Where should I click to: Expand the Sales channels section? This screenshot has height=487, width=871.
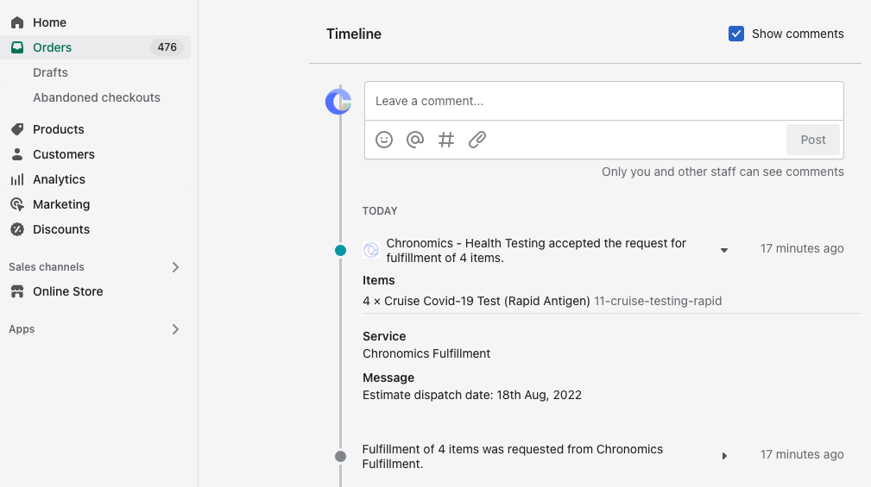coord(175,267)
